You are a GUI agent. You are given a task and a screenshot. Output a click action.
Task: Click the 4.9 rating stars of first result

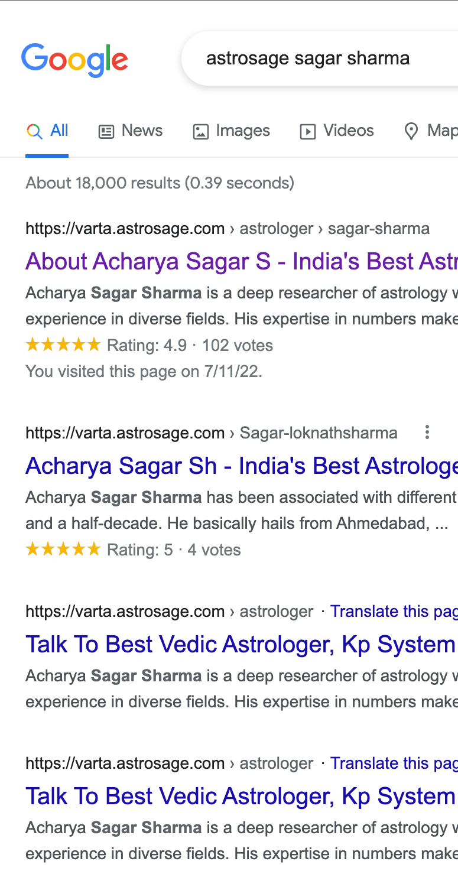[x=63, y=345]
